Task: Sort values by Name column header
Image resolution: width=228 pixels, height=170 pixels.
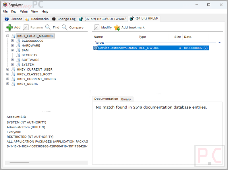Action: (115, 37)
